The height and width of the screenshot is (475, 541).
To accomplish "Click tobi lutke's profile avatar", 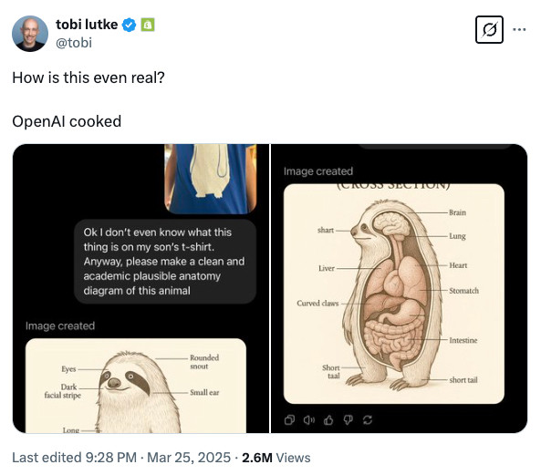I will pos(30,34).
